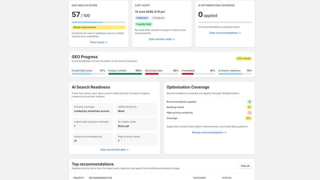Select the Active recommendations tile
Viewport: 320px width, 180px height.
pos(92,139)
